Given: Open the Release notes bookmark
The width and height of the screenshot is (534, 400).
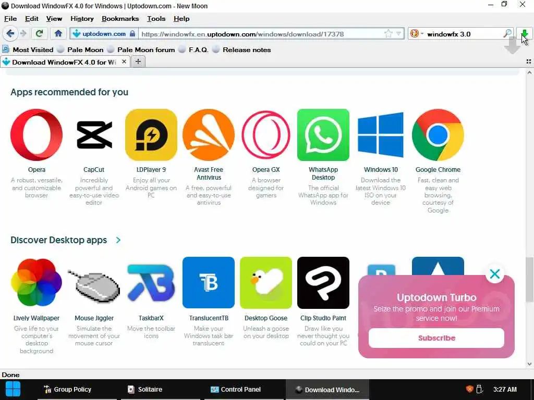Looking at the screenshot, I should pyautogui.click(x=241, y=49).
